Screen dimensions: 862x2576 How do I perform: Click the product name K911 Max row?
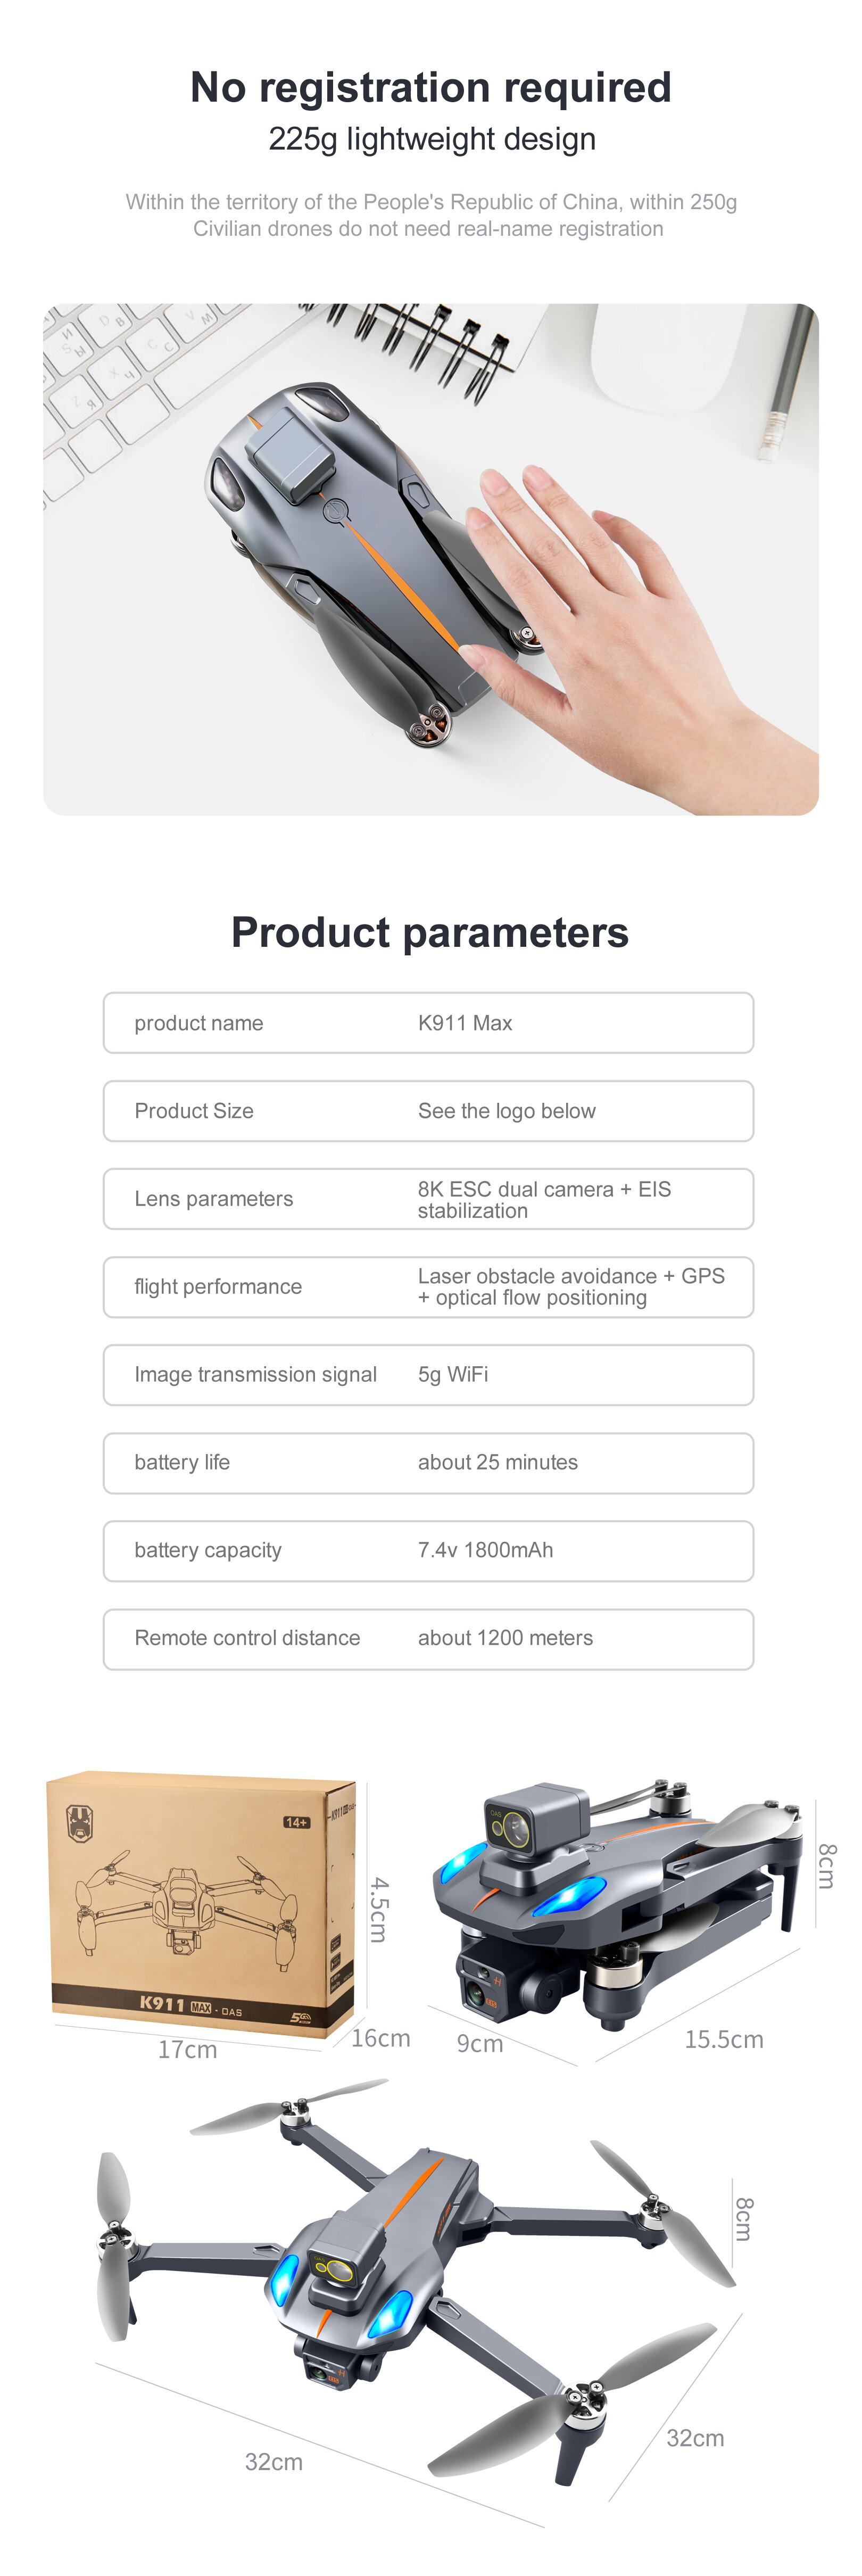[428, 1023]
